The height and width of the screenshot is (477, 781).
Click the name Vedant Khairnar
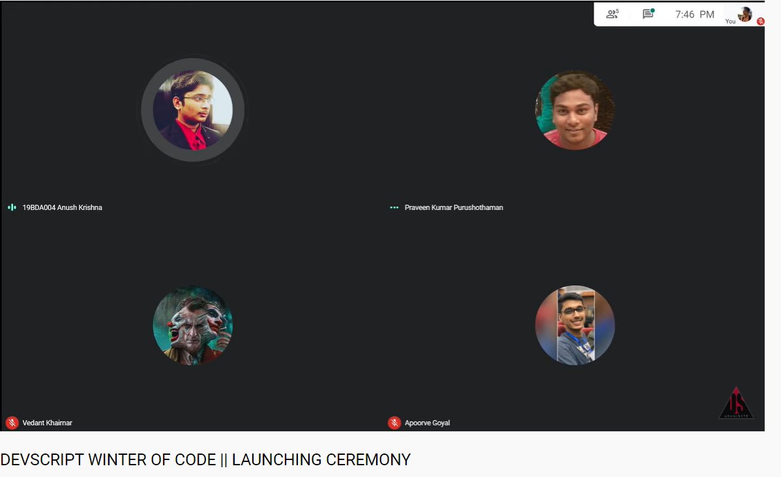(x=48, y=423)
